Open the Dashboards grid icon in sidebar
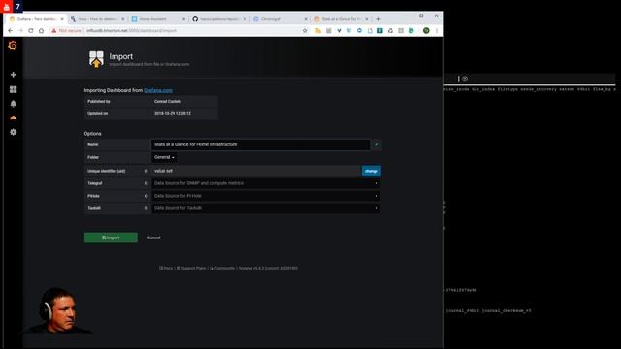621x349 pixels. [x=13, y=89]
